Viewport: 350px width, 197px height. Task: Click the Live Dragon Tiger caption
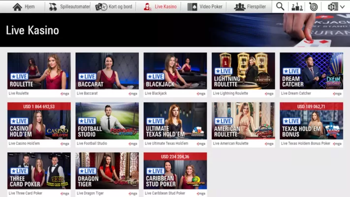(x=90, y=193)
